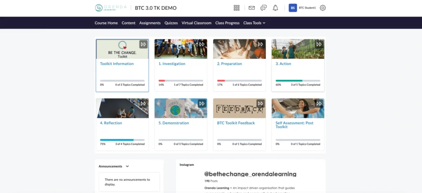Viewport: 422px width, 193px height.
Task: Open the settings gear icon
Action: (x=323, y=8)
